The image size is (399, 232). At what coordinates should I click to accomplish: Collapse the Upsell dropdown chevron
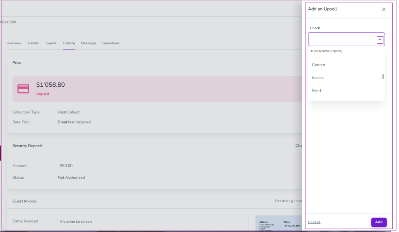(x=380, y=40)
